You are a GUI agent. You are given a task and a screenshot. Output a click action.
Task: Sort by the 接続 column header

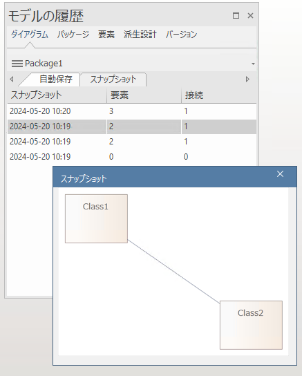point(219,95)
